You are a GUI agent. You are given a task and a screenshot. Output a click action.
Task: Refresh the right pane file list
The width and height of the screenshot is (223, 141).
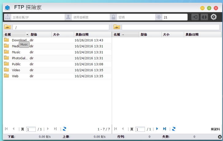[x=174, y=129]
